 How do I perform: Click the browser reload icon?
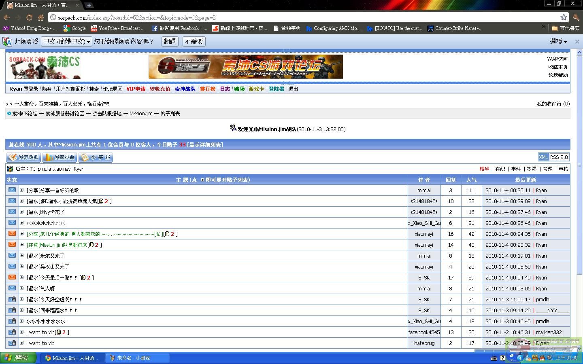point(29,17)
